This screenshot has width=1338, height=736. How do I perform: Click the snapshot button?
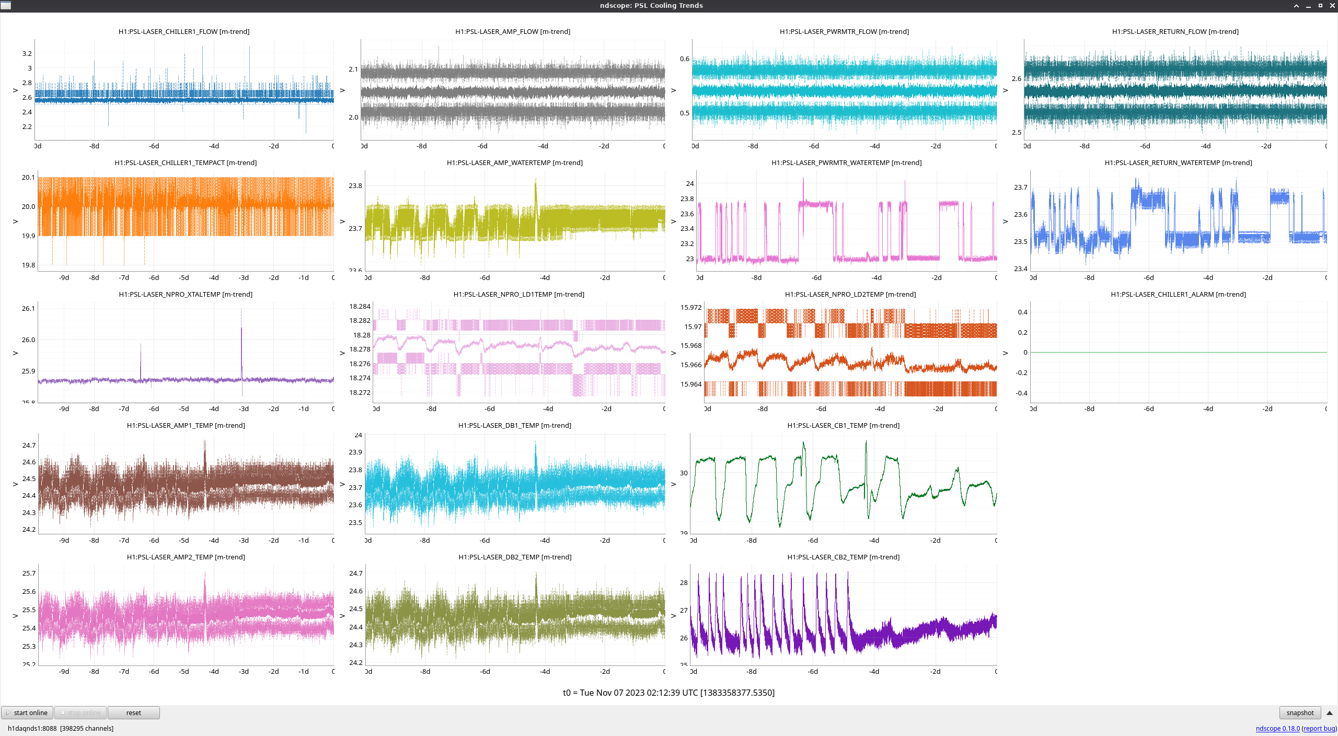[1299, 712]
